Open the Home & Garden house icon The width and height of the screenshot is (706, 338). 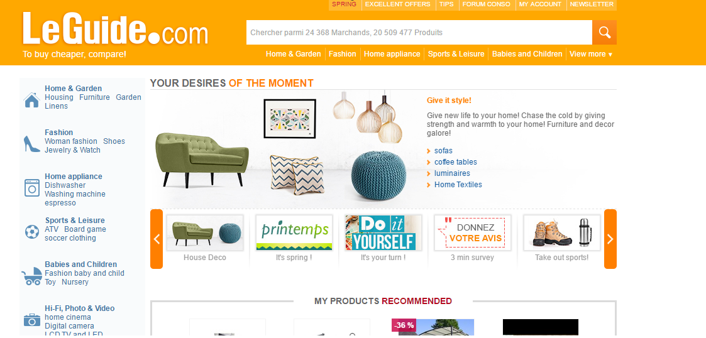(x=31, y=100)
